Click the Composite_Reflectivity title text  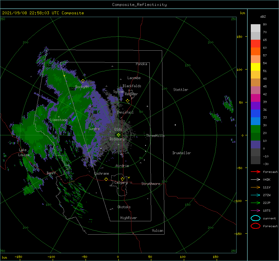coord(139,5)
